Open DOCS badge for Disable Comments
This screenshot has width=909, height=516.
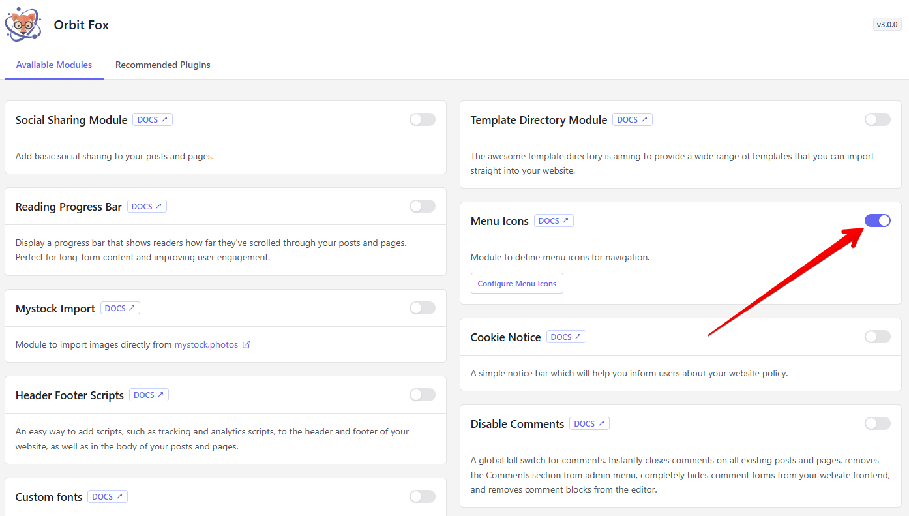[x=589, y=424]
